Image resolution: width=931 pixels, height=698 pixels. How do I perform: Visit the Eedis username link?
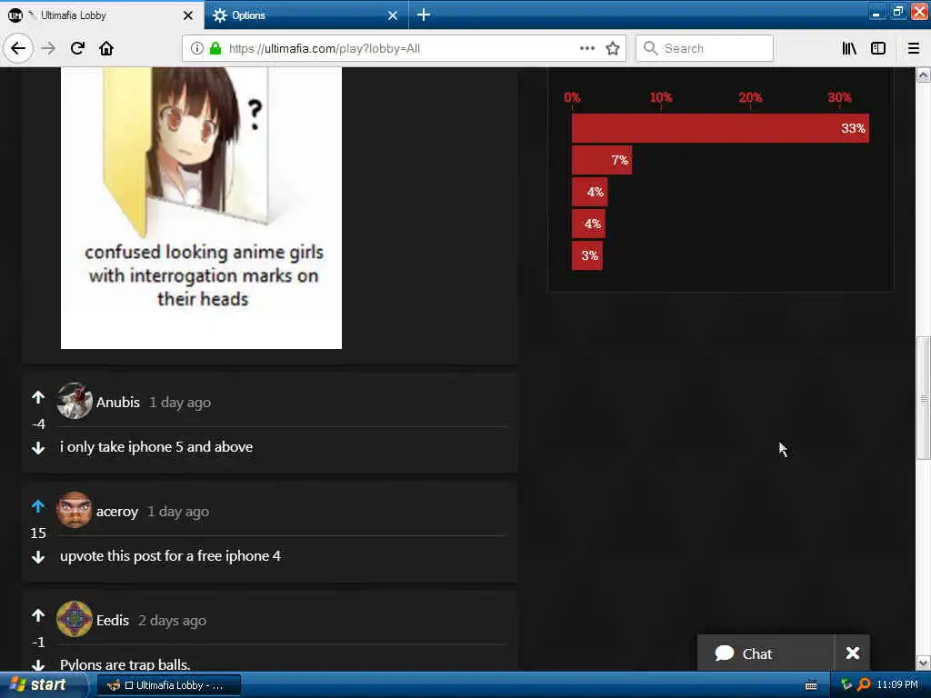click(x=112, y=620)
